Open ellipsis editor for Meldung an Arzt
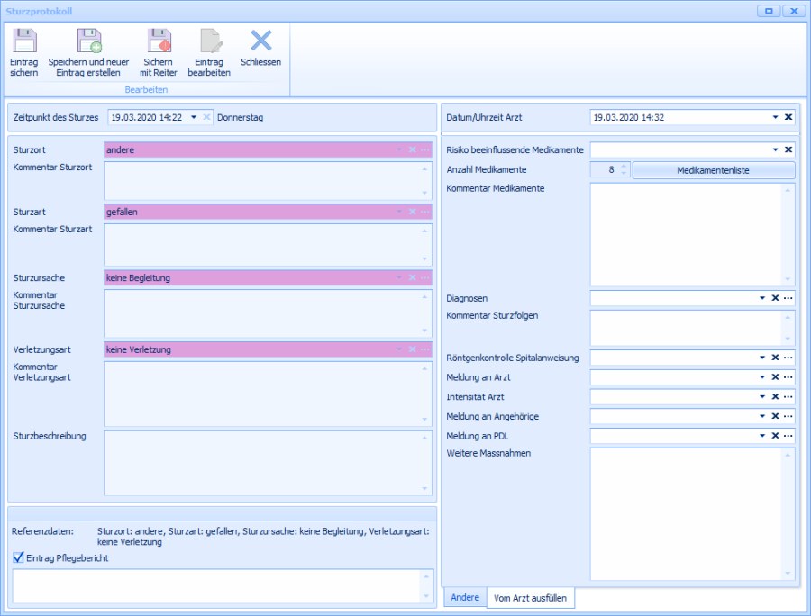 (788, 377)
